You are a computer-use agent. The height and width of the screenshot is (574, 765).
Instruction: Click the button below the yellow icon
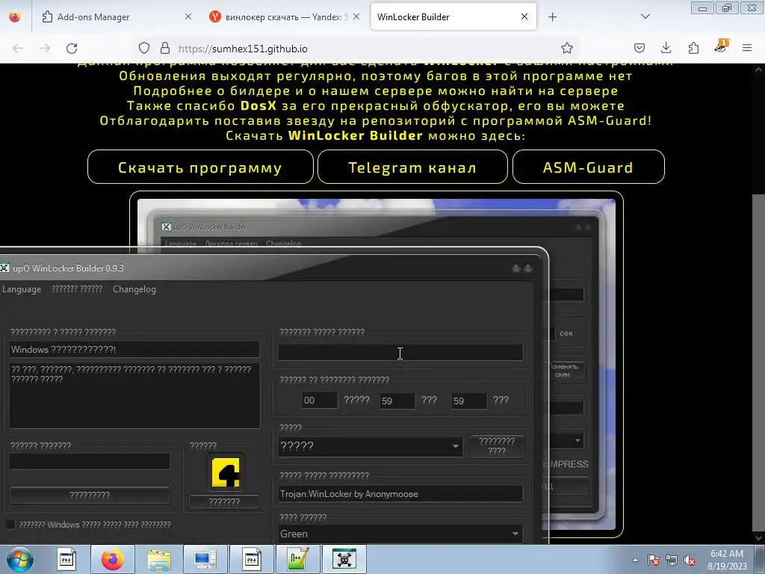pos(224,502)
